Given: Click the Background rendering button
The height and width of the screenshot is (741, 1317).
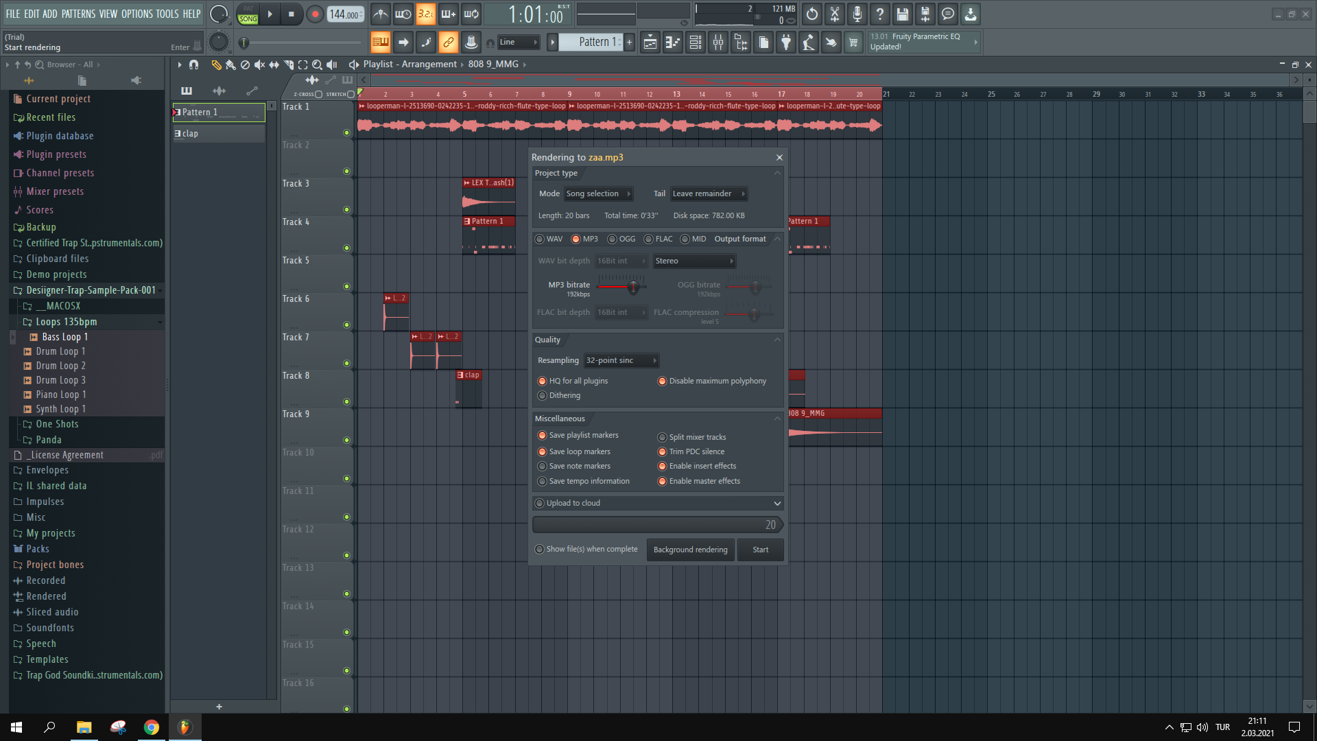Looking at the screenshot, I should pyautogui.click(x=690, y=550).
